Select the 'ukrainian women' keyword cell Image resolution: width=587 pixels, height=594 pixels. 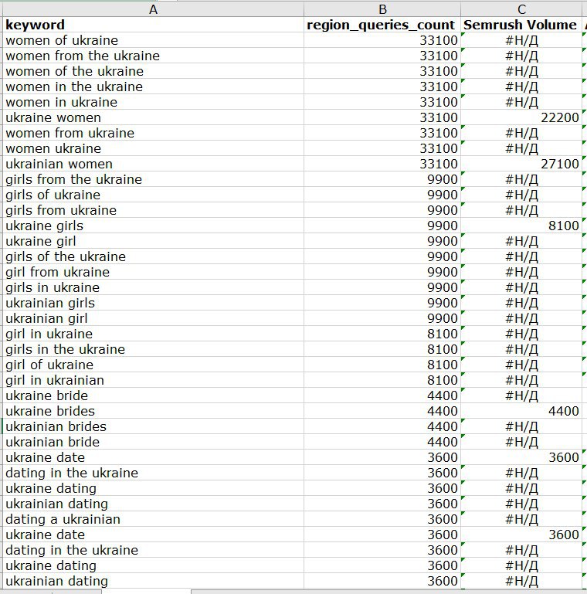point(153,164)
